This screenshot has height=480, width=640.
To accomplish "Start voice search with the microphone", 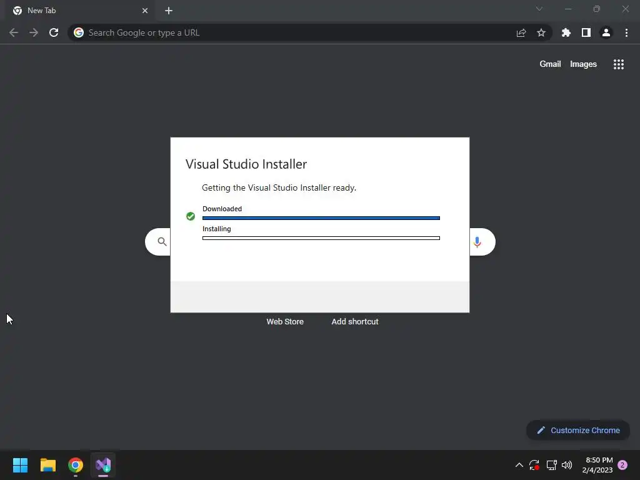I will pyautogui.click(x=477, y=242).
